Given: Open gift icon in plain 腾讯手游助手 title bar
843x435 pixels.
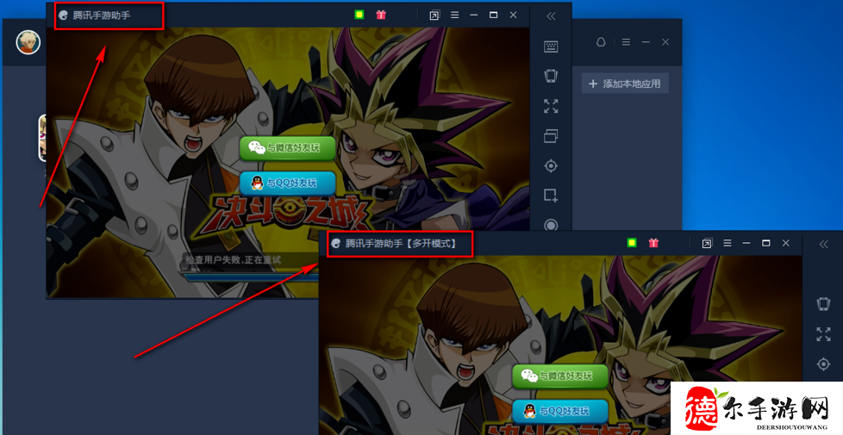Looking at the screenshot, I should click(381, 15).
